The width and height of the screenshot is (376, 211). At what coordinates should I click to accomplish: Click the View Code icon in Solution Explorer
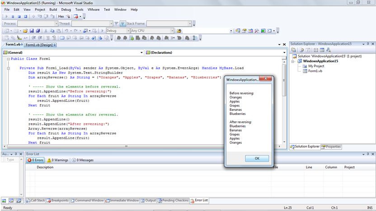(x=316, y=50)
